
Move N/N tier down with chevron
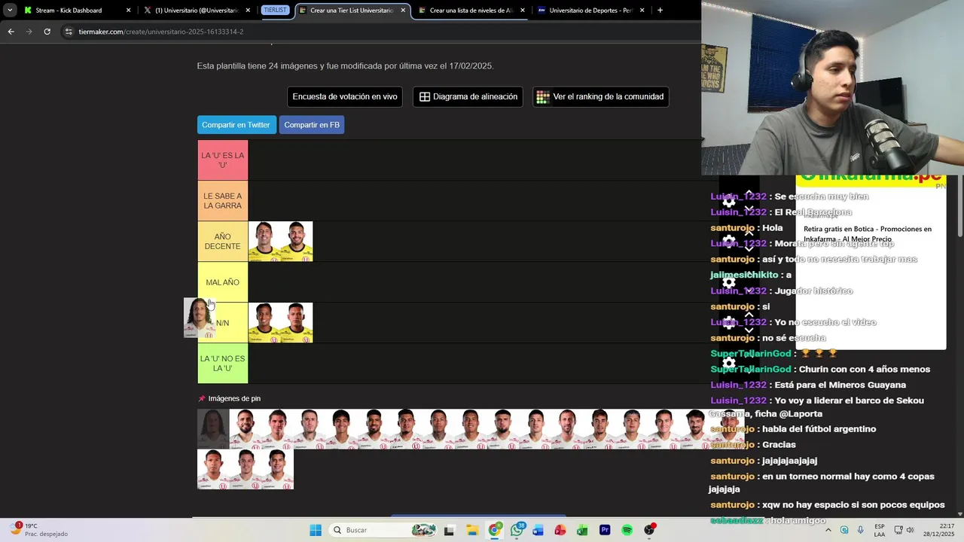tap(749, 330)
